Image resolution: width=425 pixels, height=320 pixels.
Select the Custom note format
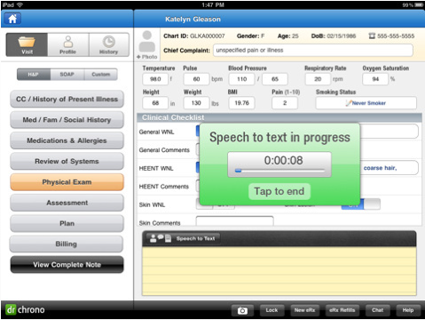[x=101, y=75]
